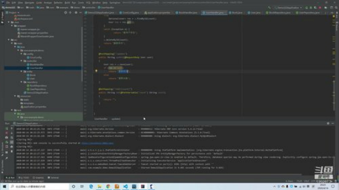Screen dimensions: 339x190
Task: Open the run configuration dropdown in toolbar
Action: pos(288,8)
